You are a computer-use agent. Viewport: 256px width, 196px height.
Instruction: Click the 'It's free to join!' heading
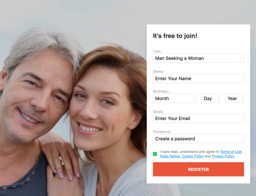coord(175,36)
